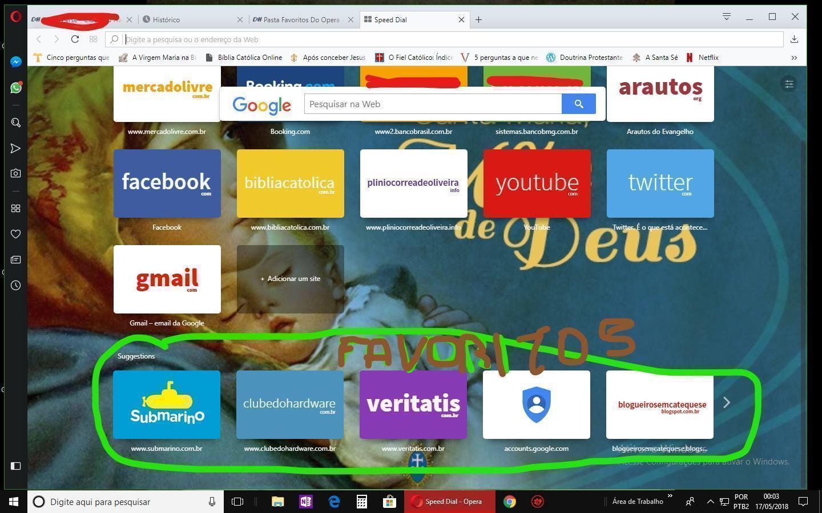Open Doutrina Protestante bookmark
Screen dimensions: 822x513
click(585, 58)
